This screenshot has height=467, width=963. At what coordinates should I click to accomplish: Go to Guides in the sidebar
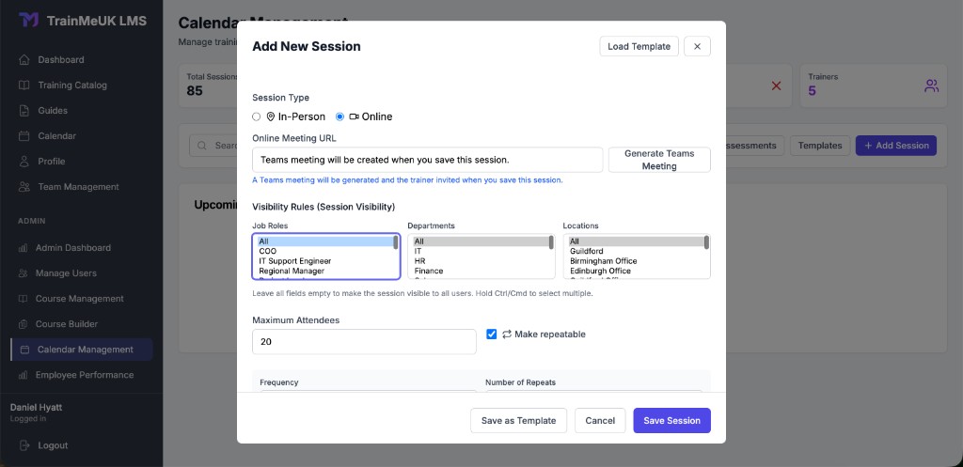(53, 111)
